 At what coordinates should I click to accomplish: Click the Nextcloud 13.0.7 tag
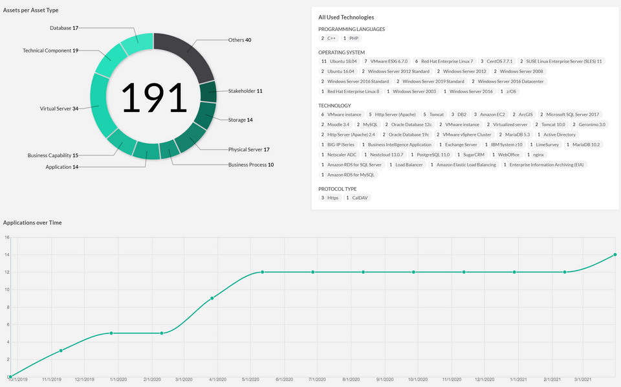[384, 155]
